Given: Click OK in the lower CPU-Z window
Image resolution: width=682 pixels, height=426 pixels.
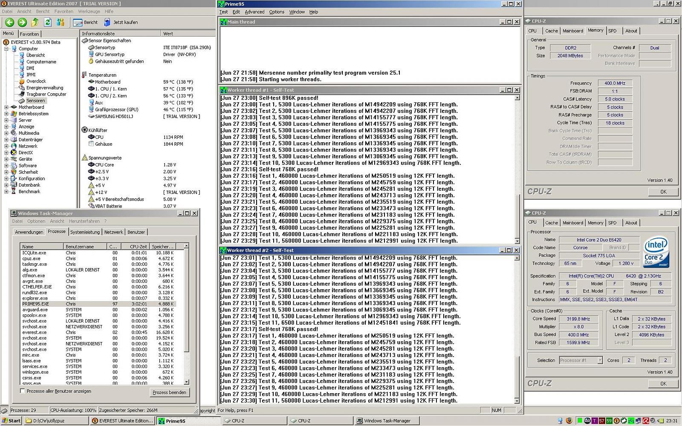Looking at the screenshot, I should point(663,383).
